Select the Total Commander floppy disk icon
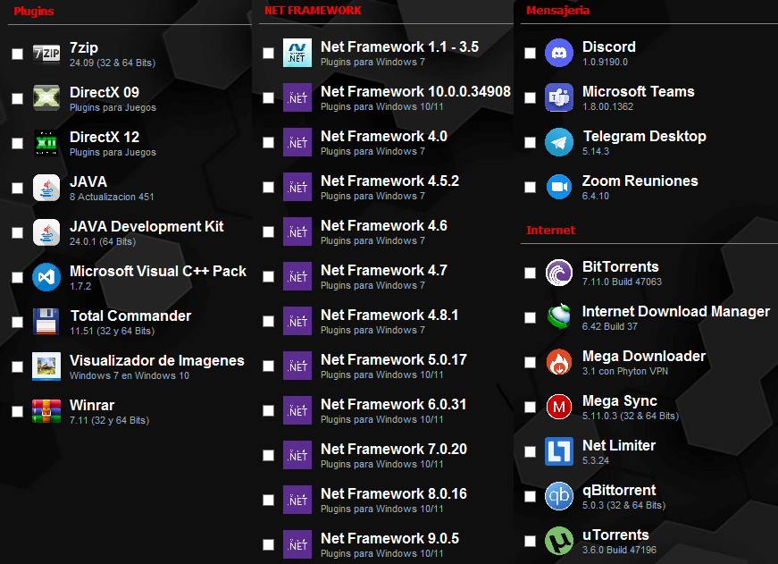Screen dimensions: 778x564 point(46,321)
